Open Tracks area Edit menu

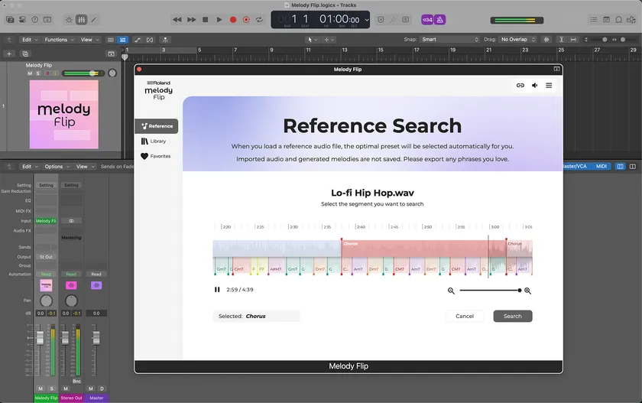pyautogui.click(x=30, y=40)
